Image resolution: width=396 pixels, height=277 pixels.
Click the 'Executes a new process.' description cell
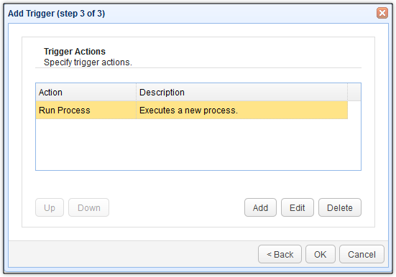241,110
